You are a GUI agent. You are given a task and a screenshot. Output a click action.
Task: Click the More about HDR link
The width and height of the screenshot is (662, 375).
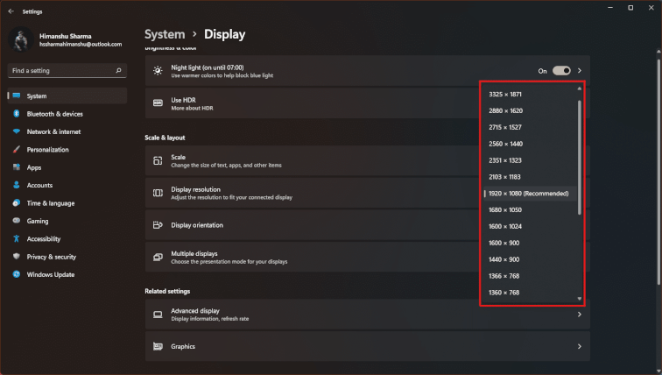192,108
